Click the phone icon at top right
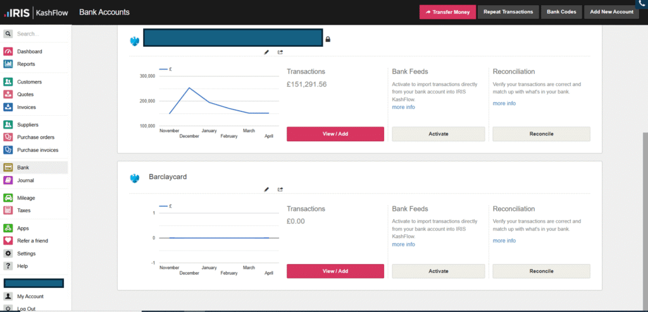The height and width of the screenshot is (312, 648). (641, 4)
